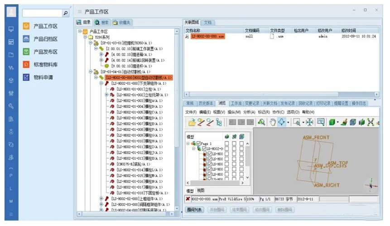Click the 圈阅列表 button
390x226 pixels.
pos(195,210)
